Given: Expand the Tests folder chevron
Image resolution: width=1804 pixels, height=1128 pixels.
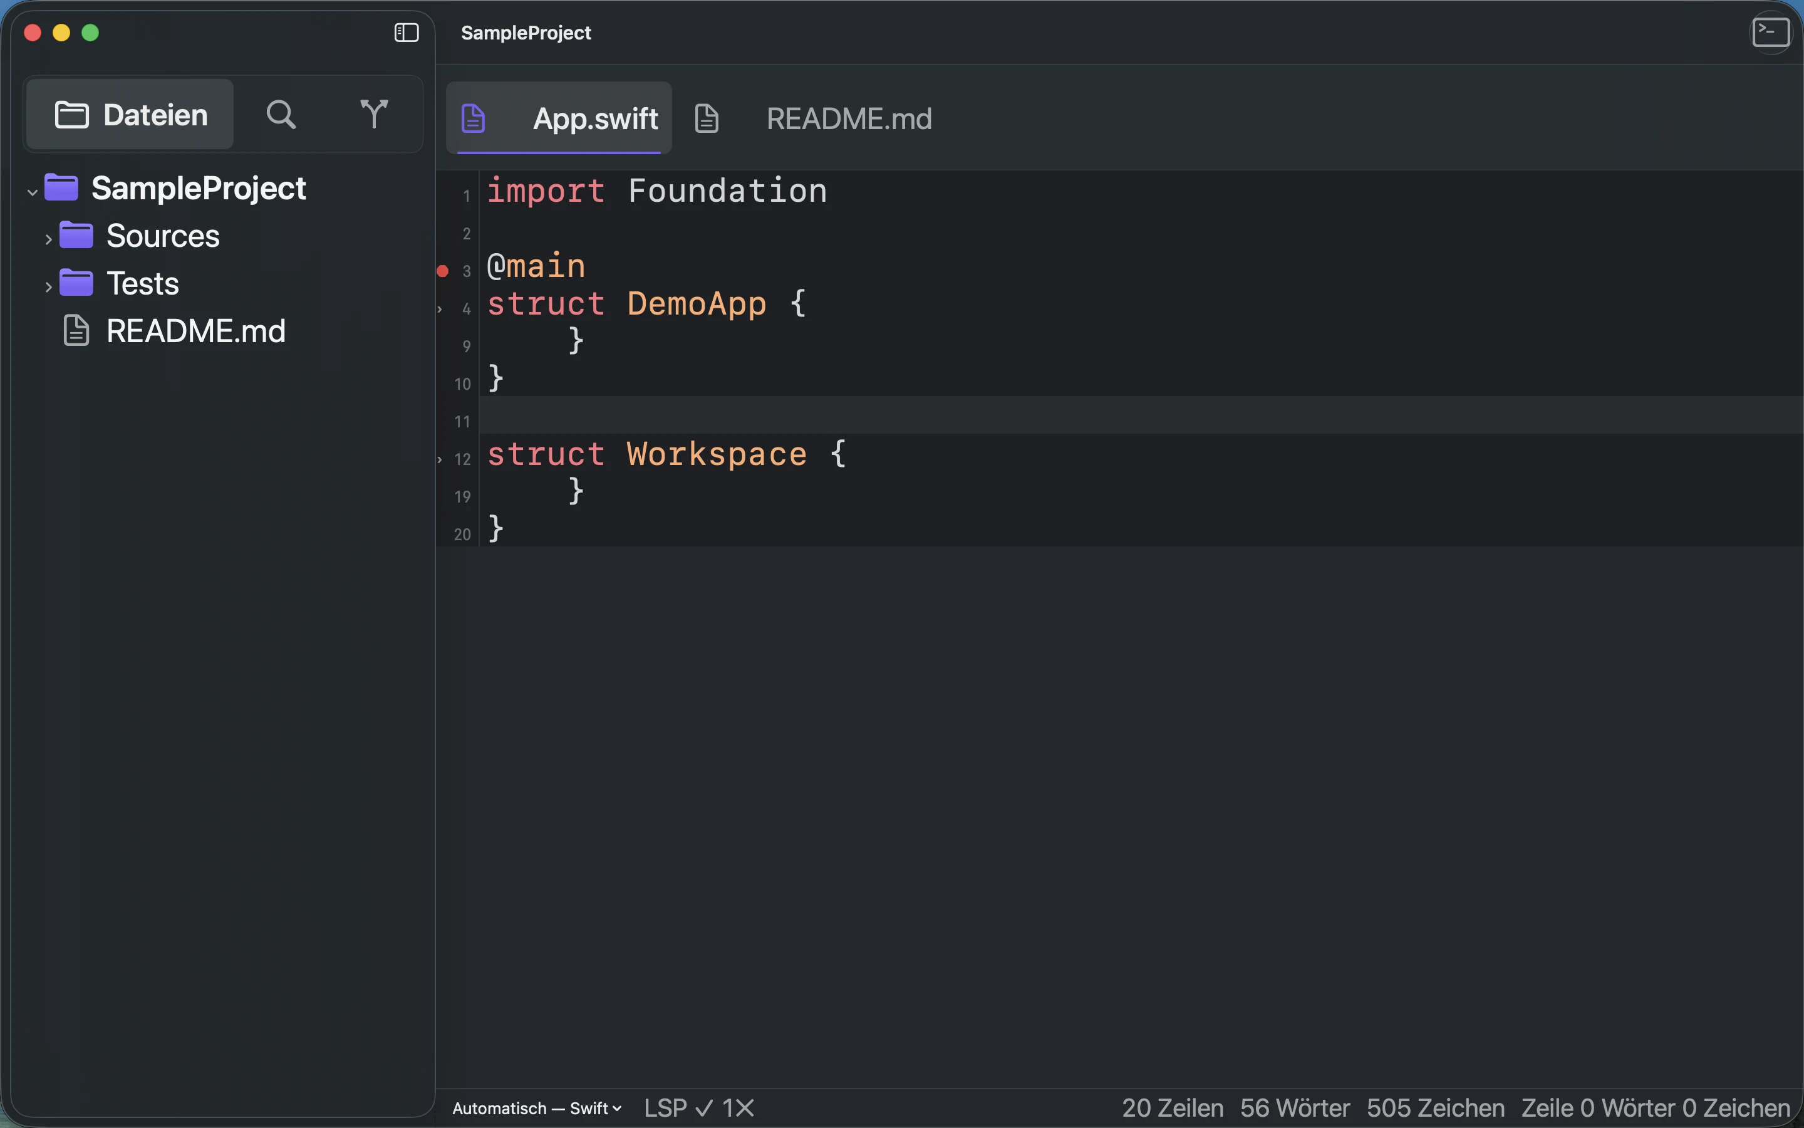Looking at the screenshot, I should click(48, 287).
